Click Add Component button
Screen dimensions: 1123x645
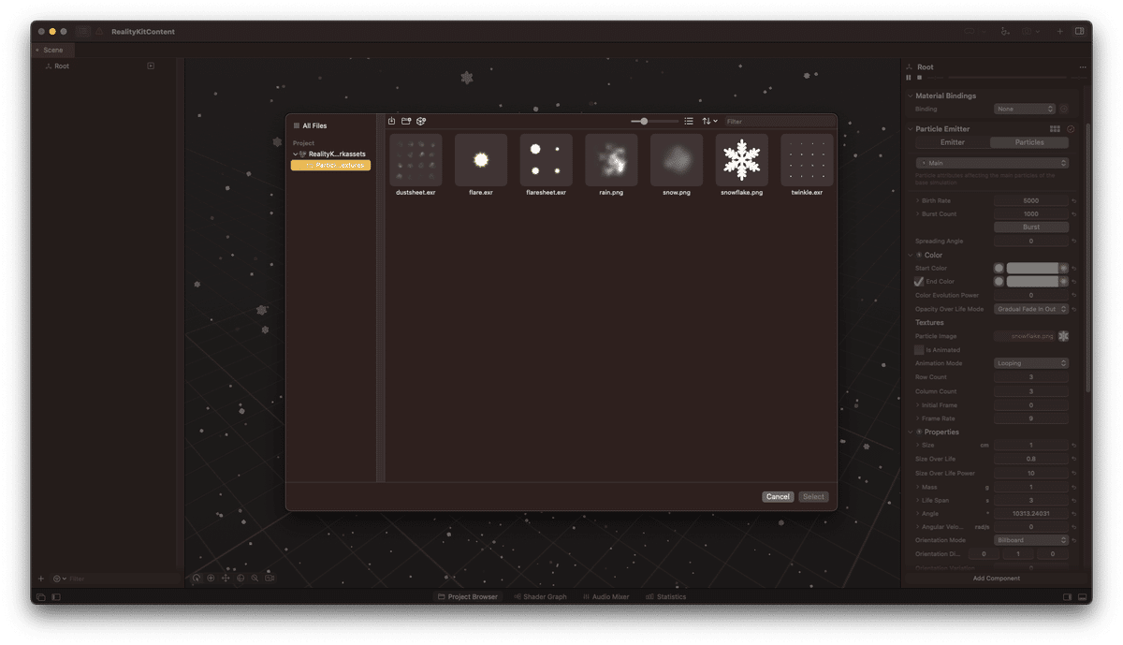[x=997, y=579]
